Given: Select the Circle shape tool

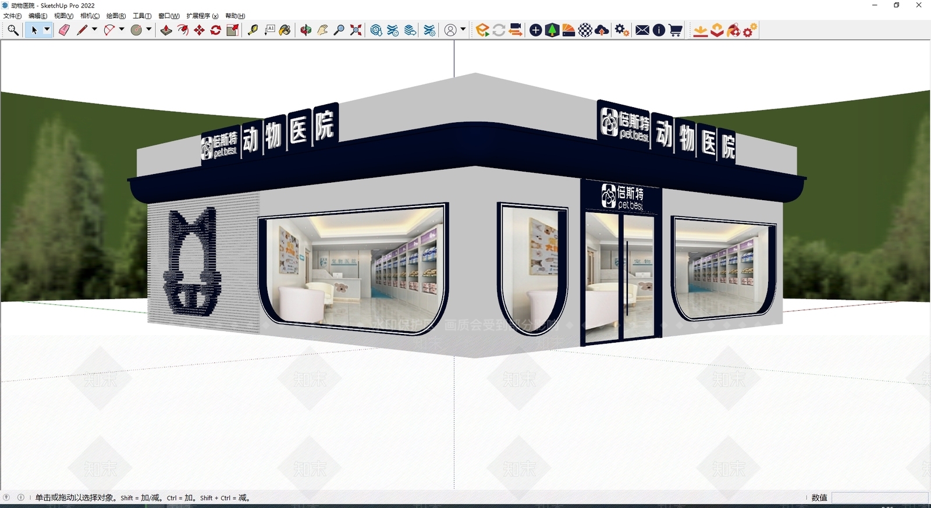Looking at the screenshot, I should (136, 30).
